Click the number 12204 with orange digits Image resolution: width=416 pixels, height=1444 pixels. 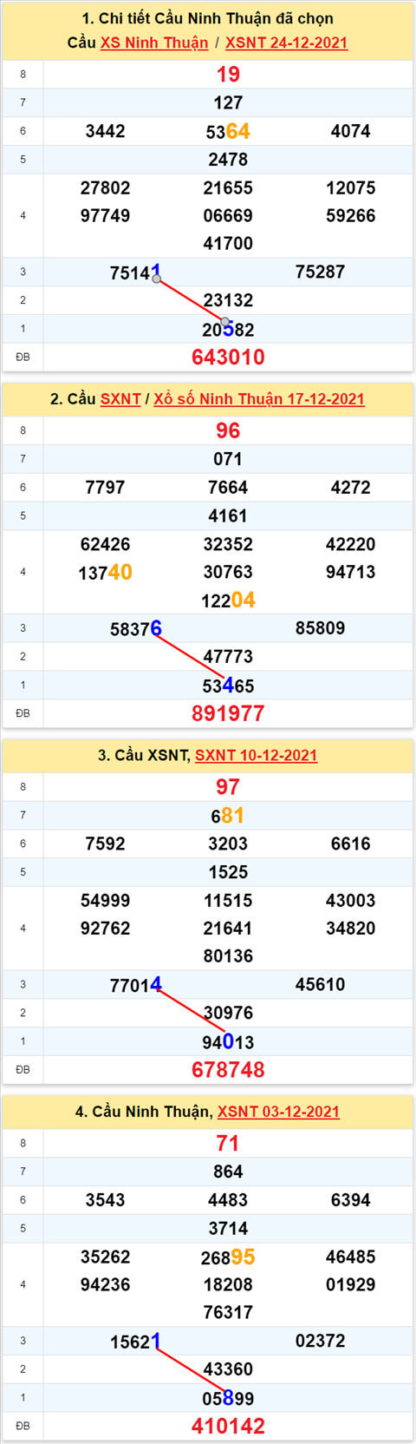click(228, 601)
